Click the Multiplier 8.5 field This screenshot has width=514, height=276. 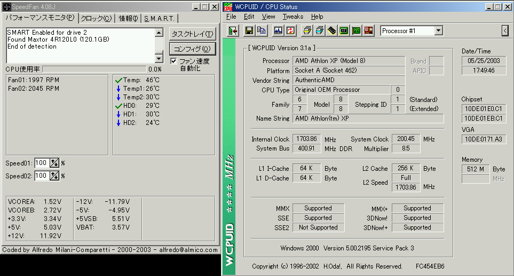(406, 148)
